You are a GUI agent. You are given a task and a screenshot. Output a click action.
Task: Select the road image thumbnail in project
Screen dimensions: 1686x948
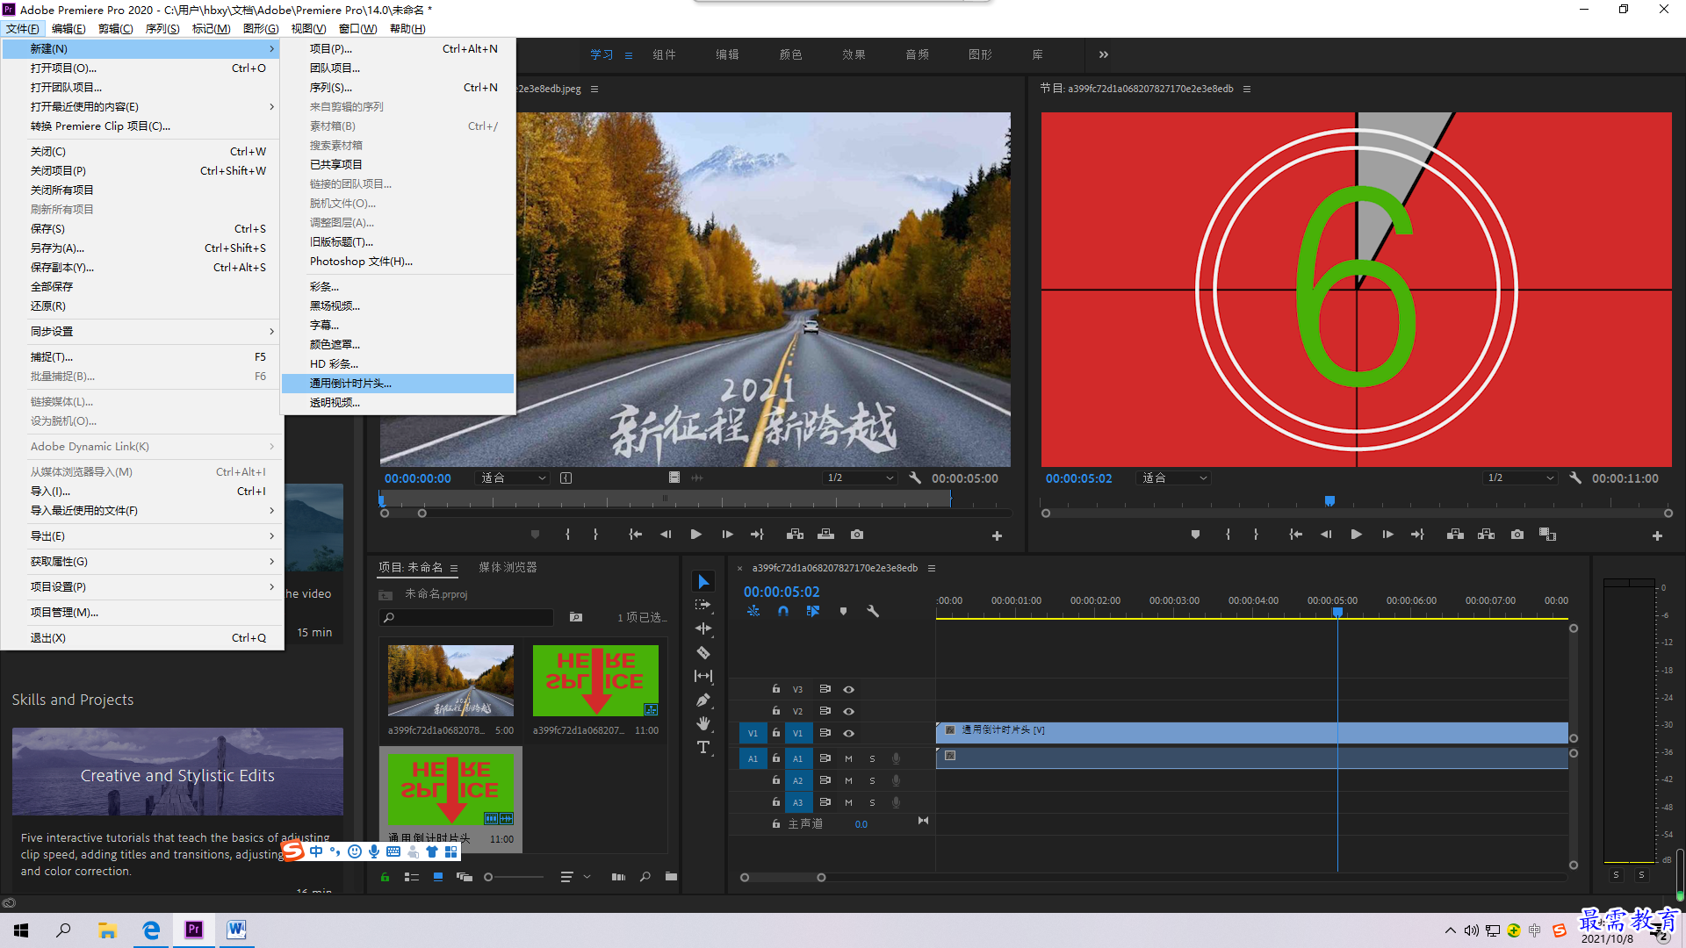(450, 681)
